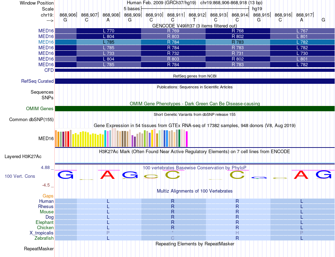Click codon box R 732

pos(173,53)
